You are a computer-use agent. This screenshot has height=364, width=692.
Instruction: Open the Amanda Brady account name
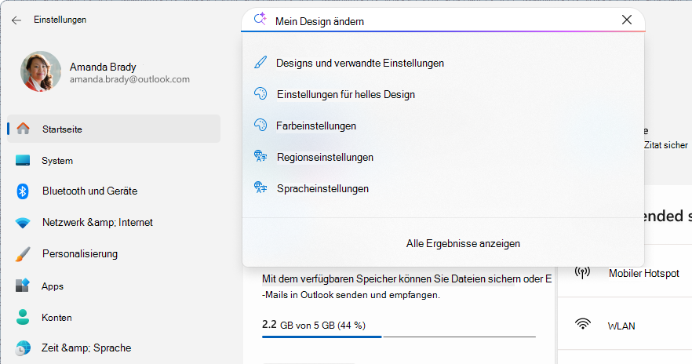click(x=103, y=67)
